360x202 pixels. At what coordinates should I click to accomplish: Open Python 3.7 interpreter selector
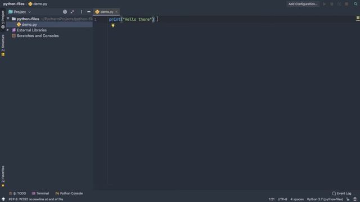coord(325,199)
